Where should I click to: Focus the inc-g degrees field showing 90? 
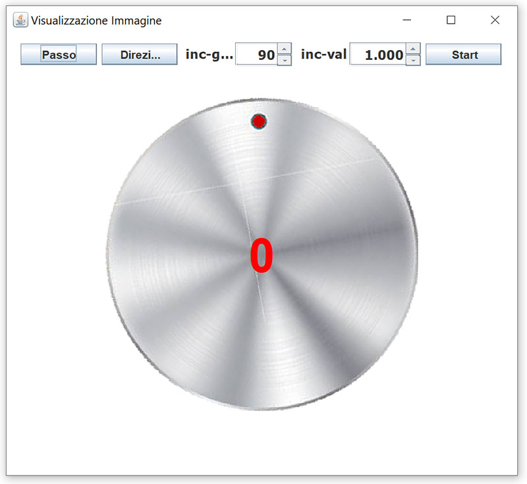tap(256, 55)
